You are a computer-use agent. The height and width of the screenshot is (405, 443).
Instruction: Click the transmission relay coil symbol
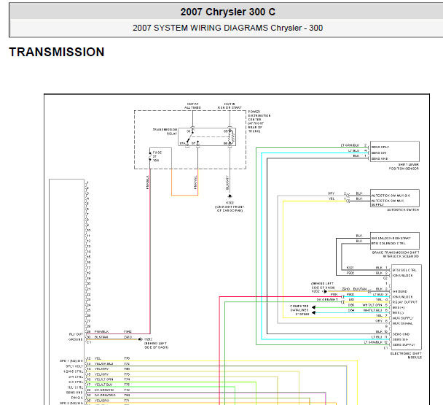231,136
